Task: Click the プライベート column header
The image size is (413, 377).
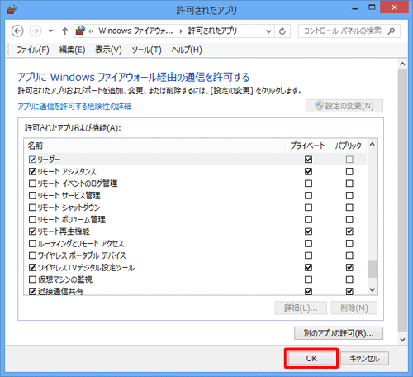Action: click(x=307, y=146)
